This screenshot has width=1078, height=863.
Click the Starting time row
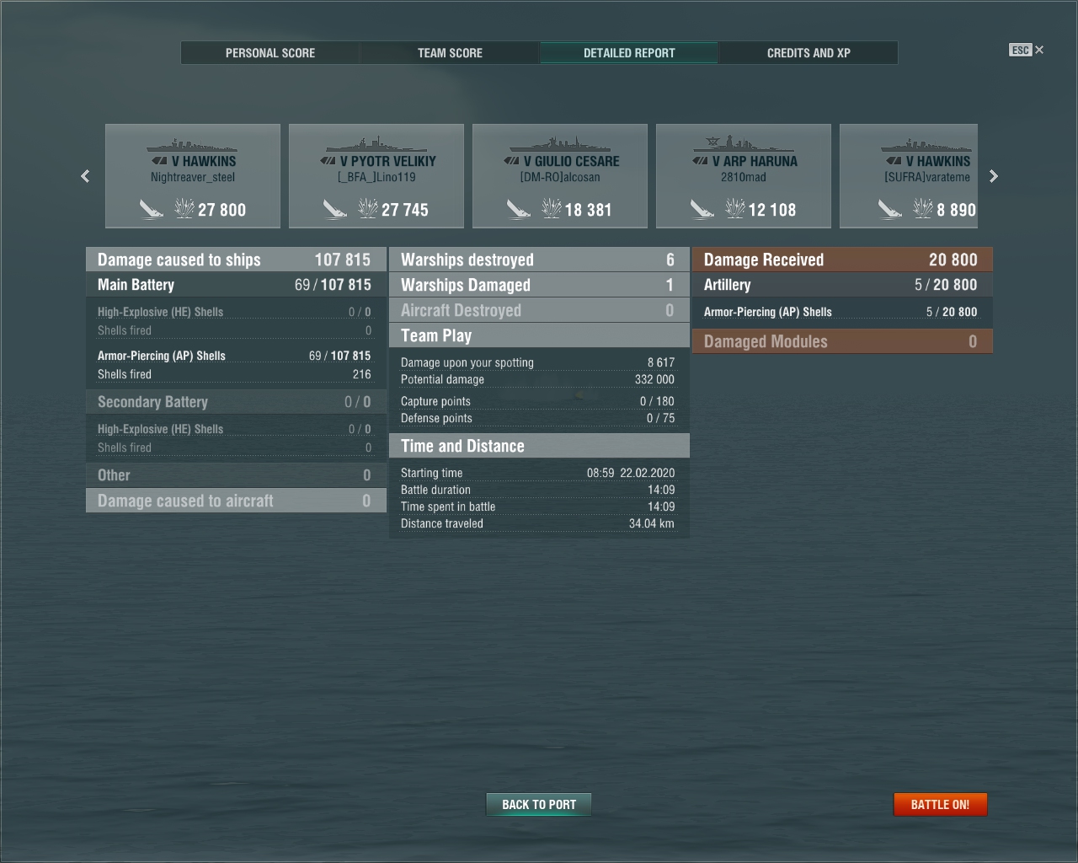(537, 473)
